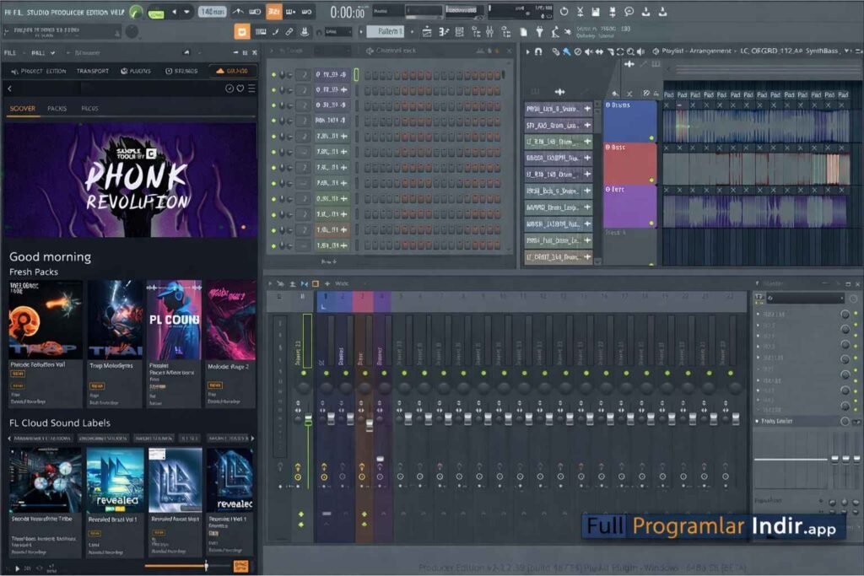Select the Paint tool in the Playlist toolbar
Viewport: 864px width, 576px height.
click(567, 52)
